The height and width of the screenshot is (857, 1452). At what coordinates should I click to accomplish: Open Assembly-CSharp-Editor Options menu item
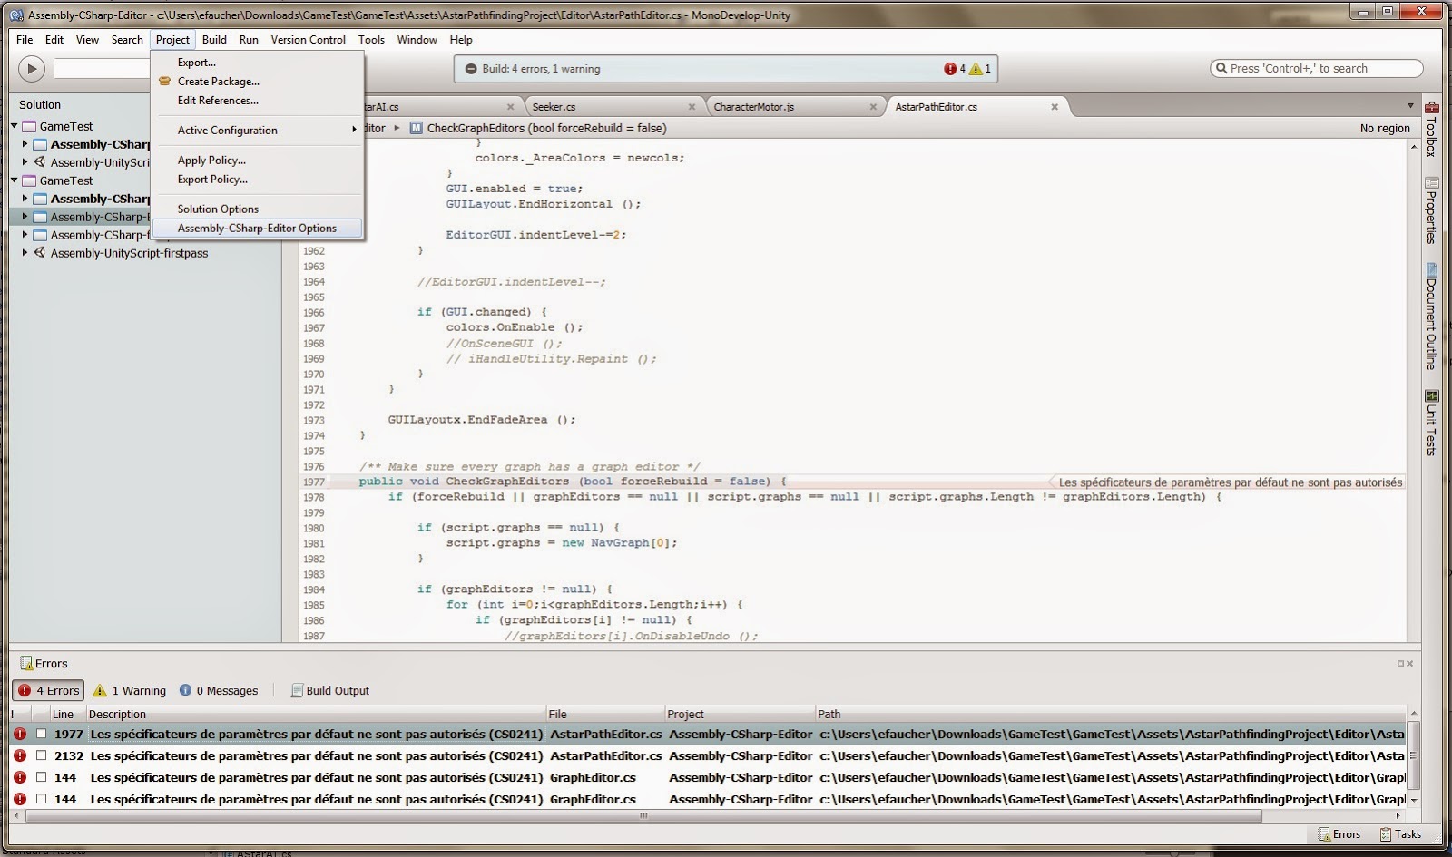[258, 229]
